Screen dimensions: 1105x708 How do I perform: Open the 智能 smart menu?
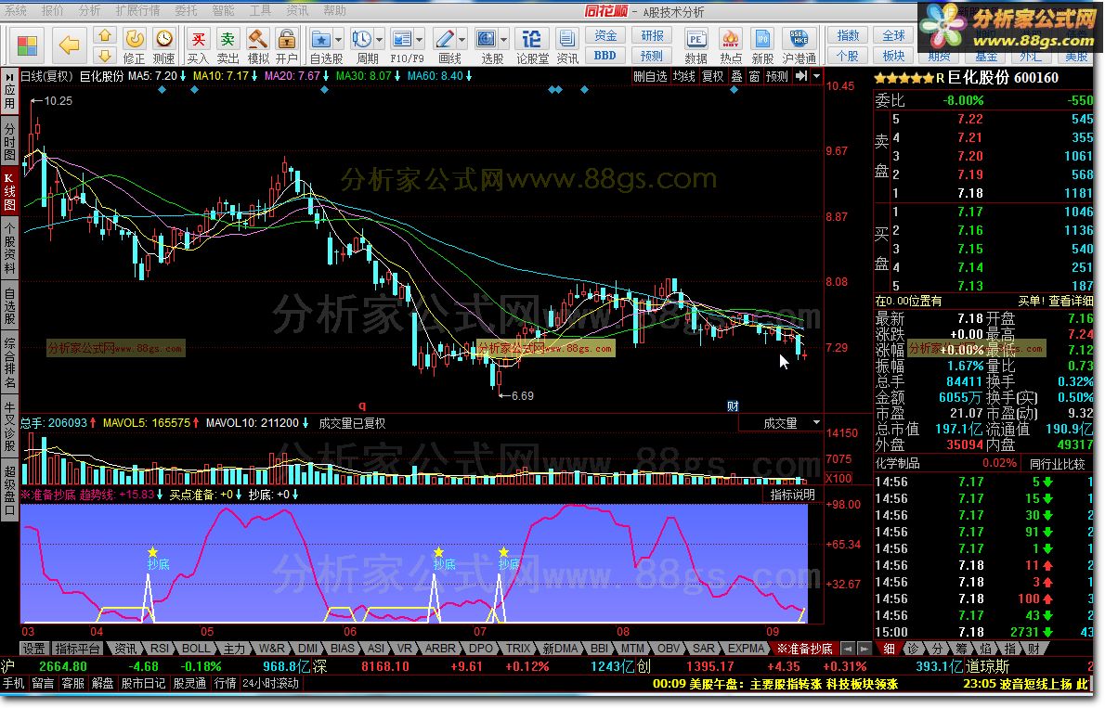pos(223,10)
